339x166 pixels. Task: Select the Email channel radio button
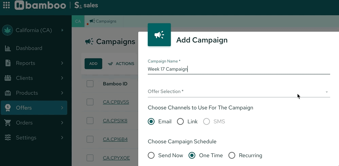[x=151, y=122]
